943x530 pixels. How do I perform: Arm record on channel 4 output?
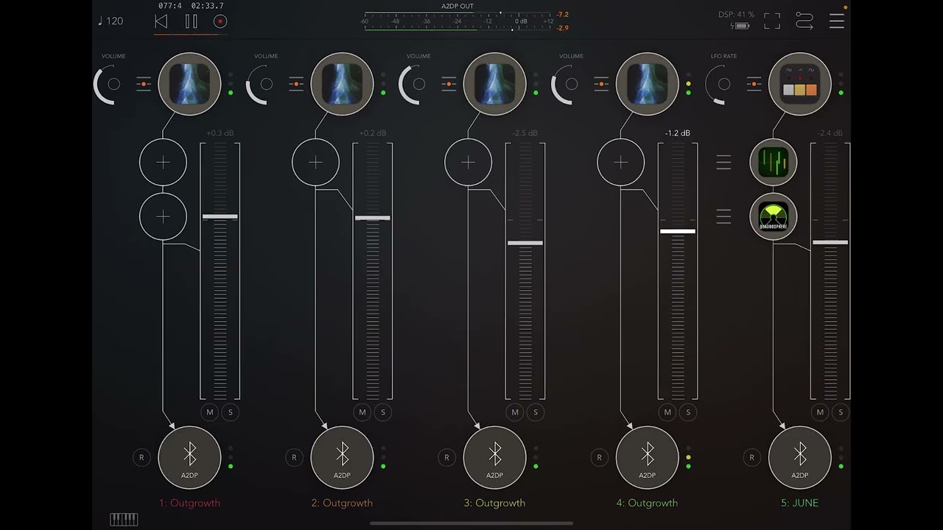599,457
